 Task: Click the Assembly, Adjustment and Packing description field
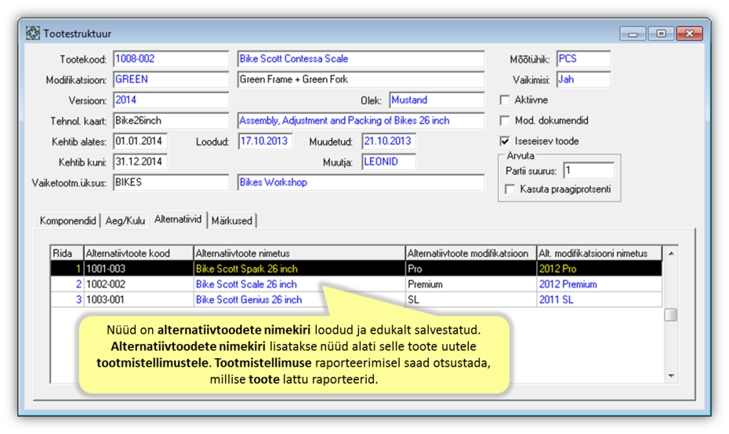(x=361, y=121)
